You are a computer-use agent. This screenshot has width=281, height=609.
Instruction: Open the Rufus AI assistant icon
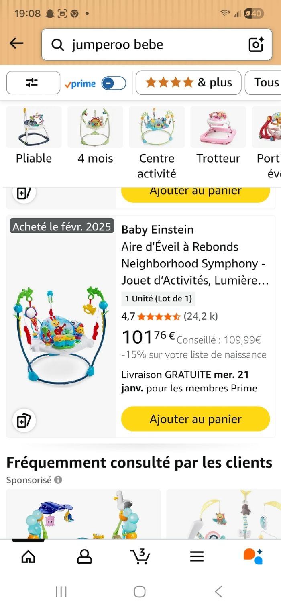click(253, 556)
